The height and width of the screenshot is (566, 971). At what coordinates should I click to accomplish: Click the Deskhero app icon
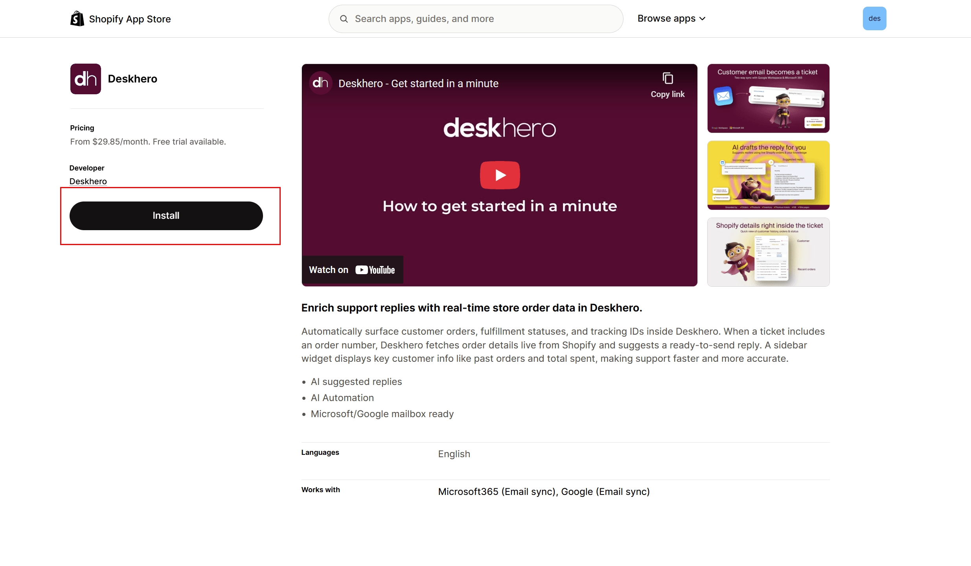tap(86, 79)
